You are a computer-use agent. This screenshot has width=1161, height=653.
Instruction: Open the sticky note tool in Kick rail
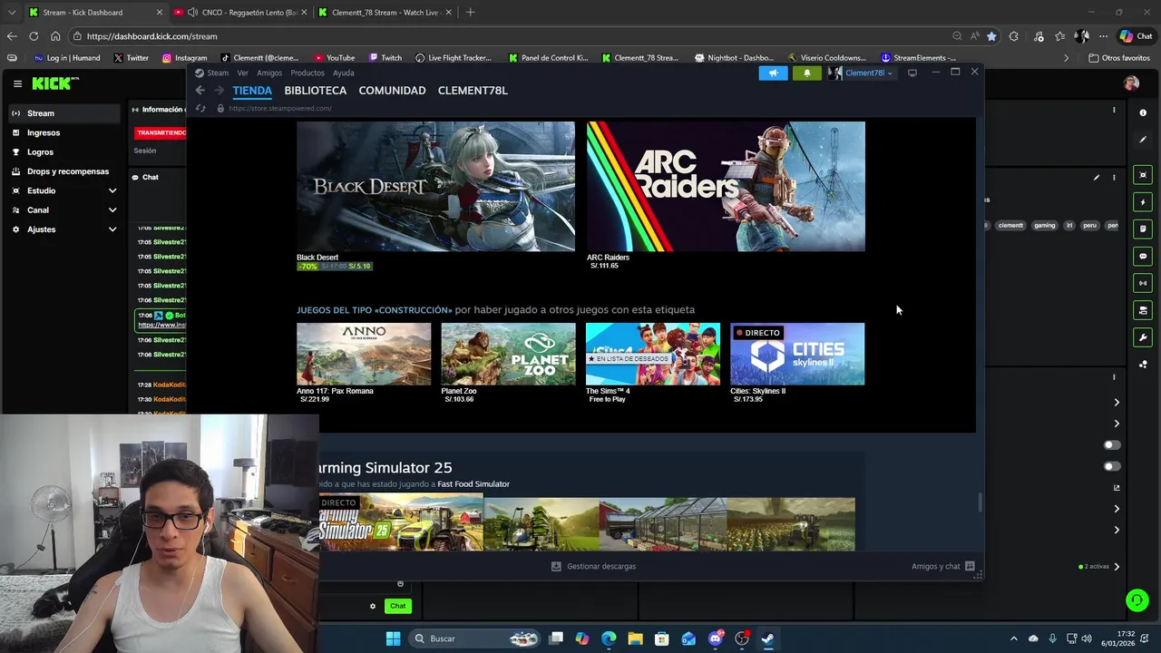point(1143,229)
